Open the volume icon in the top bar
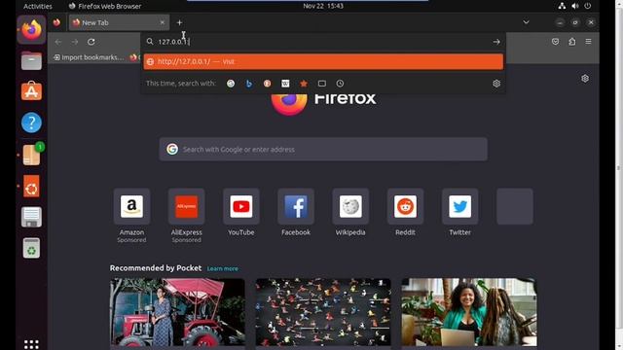This screenshot has width=623, height=350. (x=574, y=6)
